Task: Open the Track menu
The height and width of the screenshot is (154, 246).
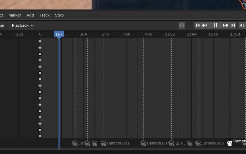Action: point(44,15)
